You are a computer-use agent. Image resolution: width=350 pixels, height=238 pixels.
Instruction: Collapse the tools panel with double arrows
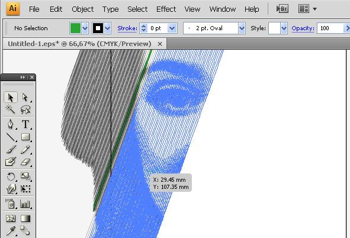(x=23, y=77)
